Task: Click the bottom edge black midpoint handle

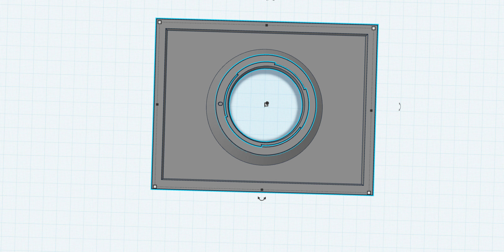Action: coord(262,190)
